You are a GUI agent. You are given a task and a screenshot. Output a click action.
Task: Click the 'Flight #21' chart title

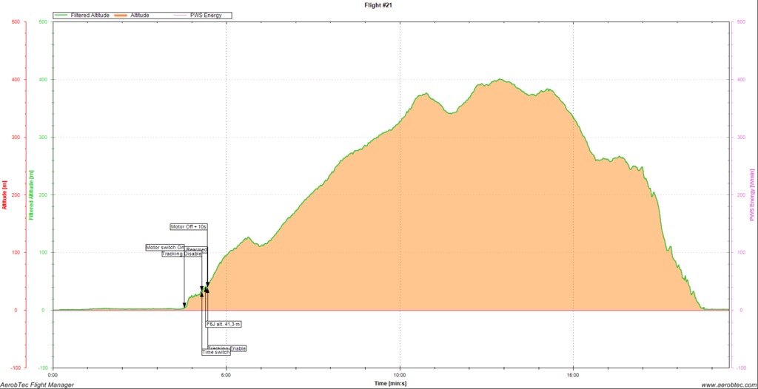[379, 4]
